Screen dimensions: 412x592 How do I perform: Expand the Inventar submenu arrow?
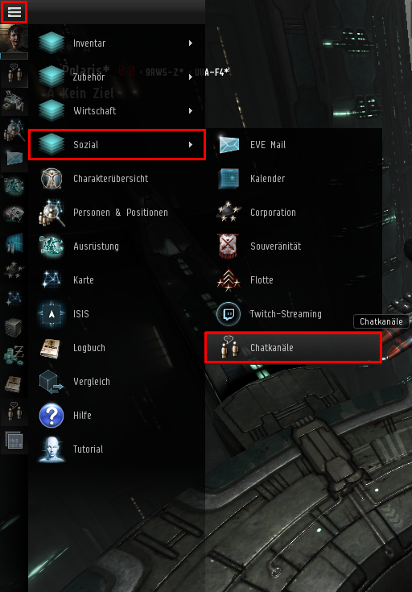tap(191, 43)
